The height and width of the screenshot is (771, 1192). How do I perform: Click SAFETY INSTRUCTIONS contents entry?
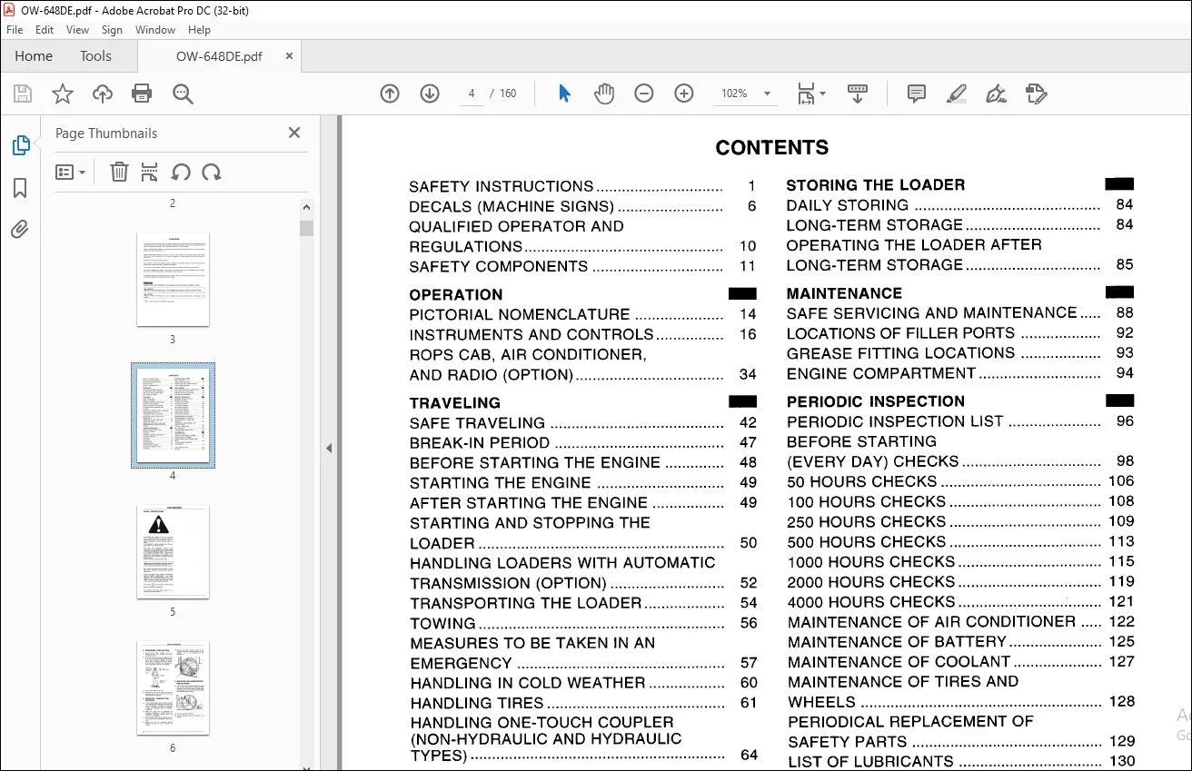tap(582, 186)
